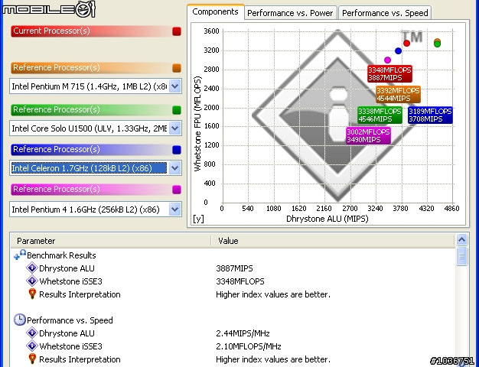
Task: Click the green 3338MFLOPS 4546MIPS chart label
Action: pos(380,115)
